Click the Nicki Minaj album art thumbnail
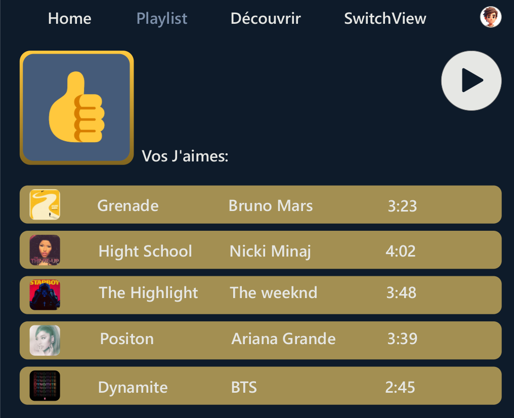Screen dimensions: 514x418 (x=45, y=250)
